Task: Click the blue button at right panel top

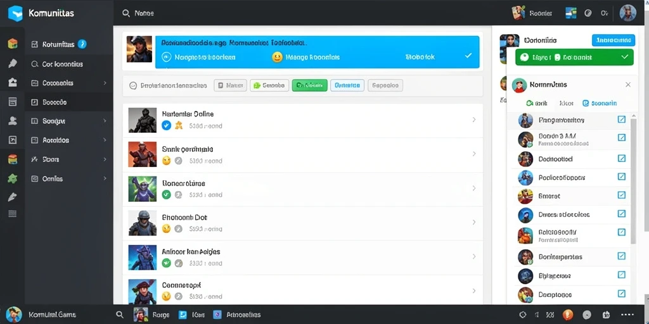Action: (614, 40)
